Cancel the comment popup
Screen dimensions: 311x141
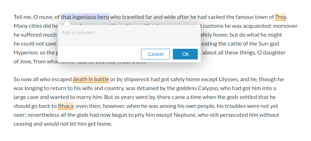(x=156, y=54)
